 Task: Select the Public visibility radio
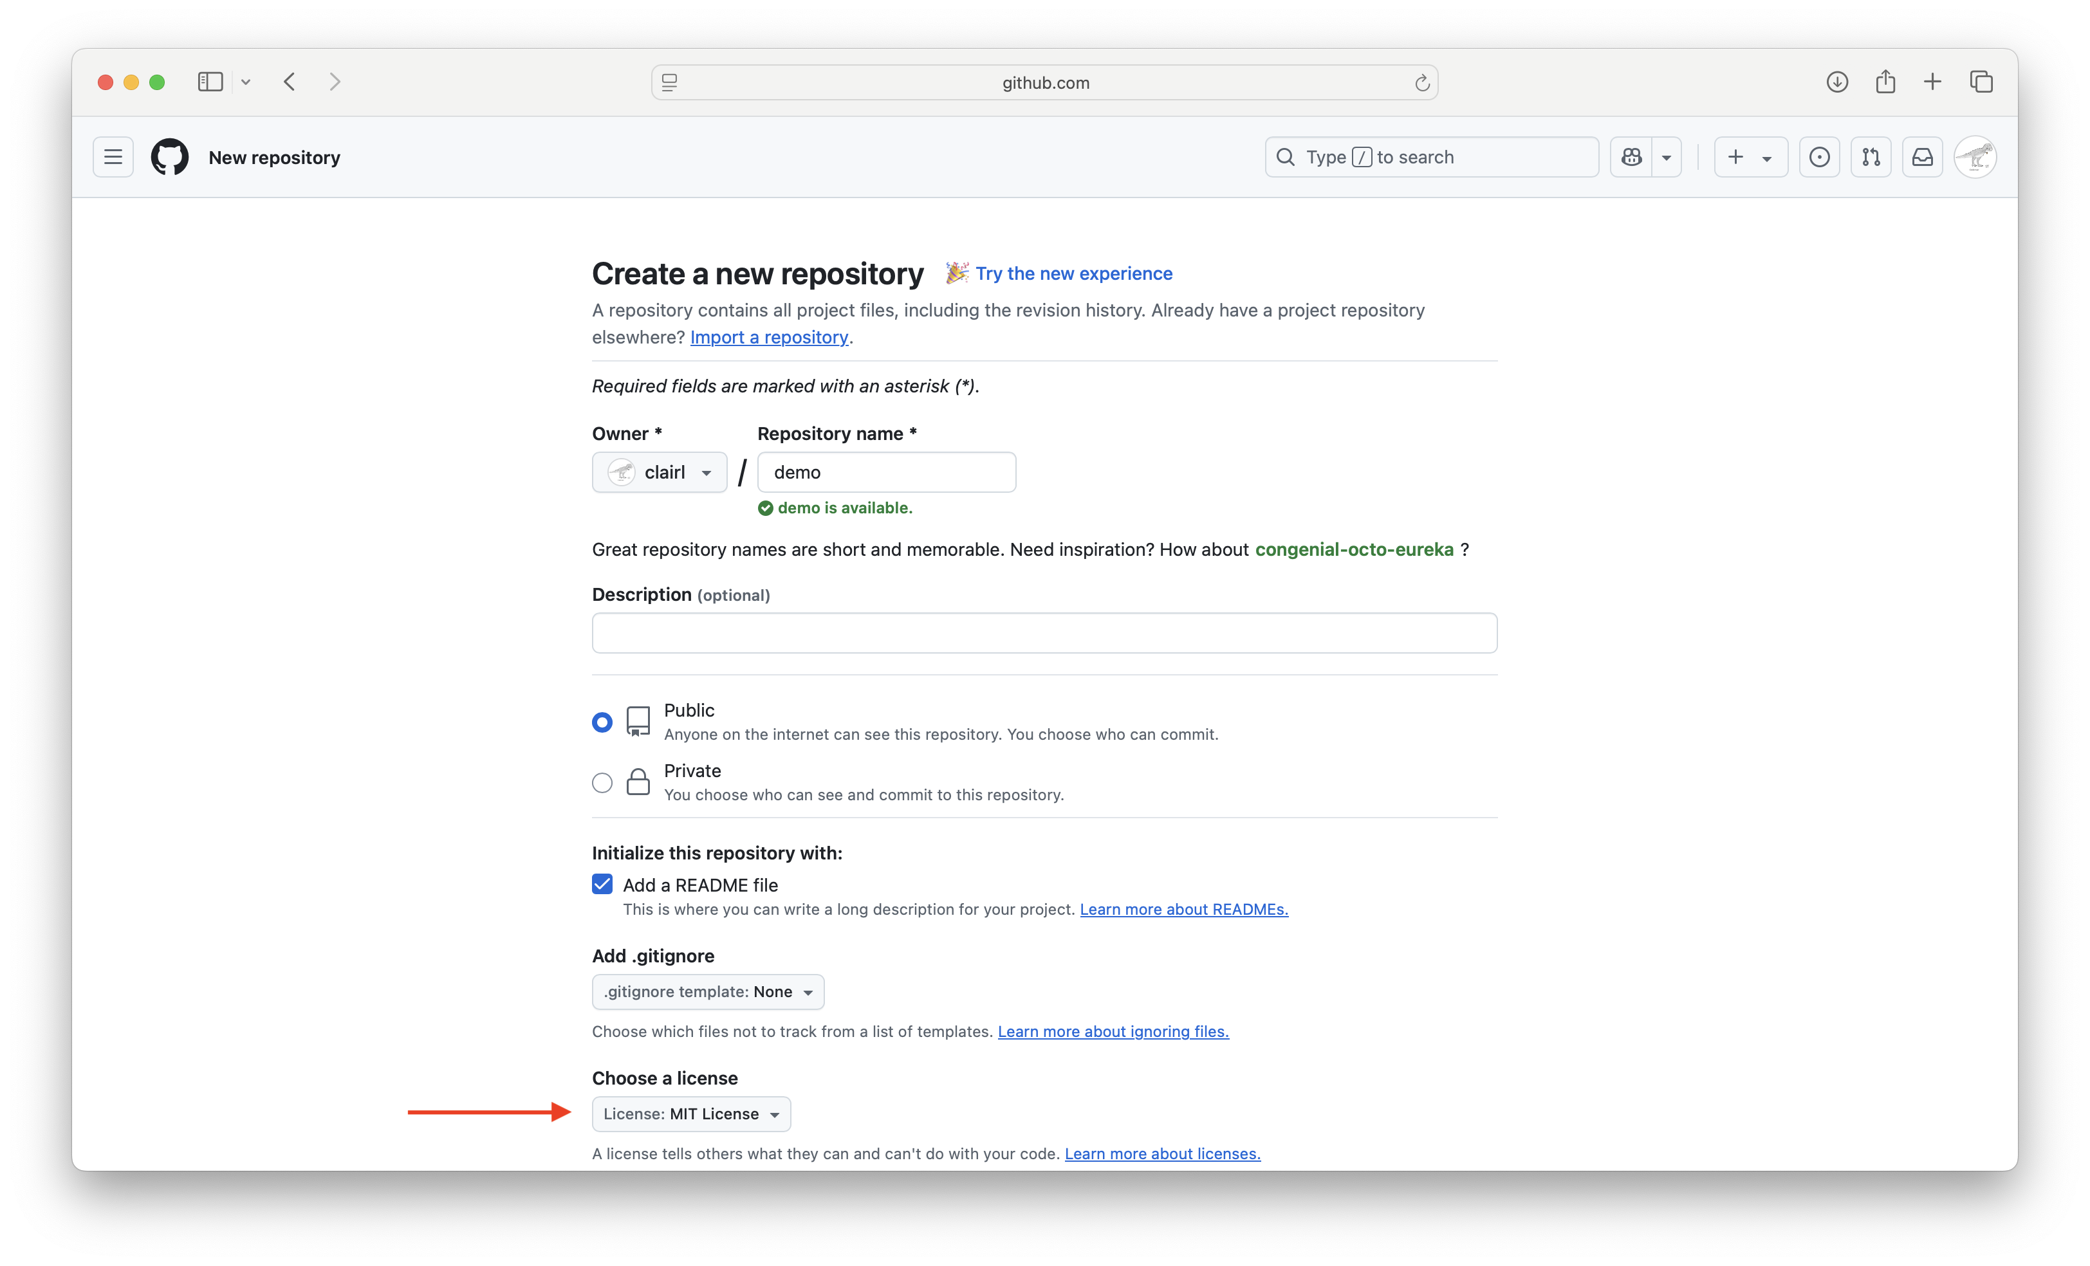pyautogui.click(x=602, y=722)
